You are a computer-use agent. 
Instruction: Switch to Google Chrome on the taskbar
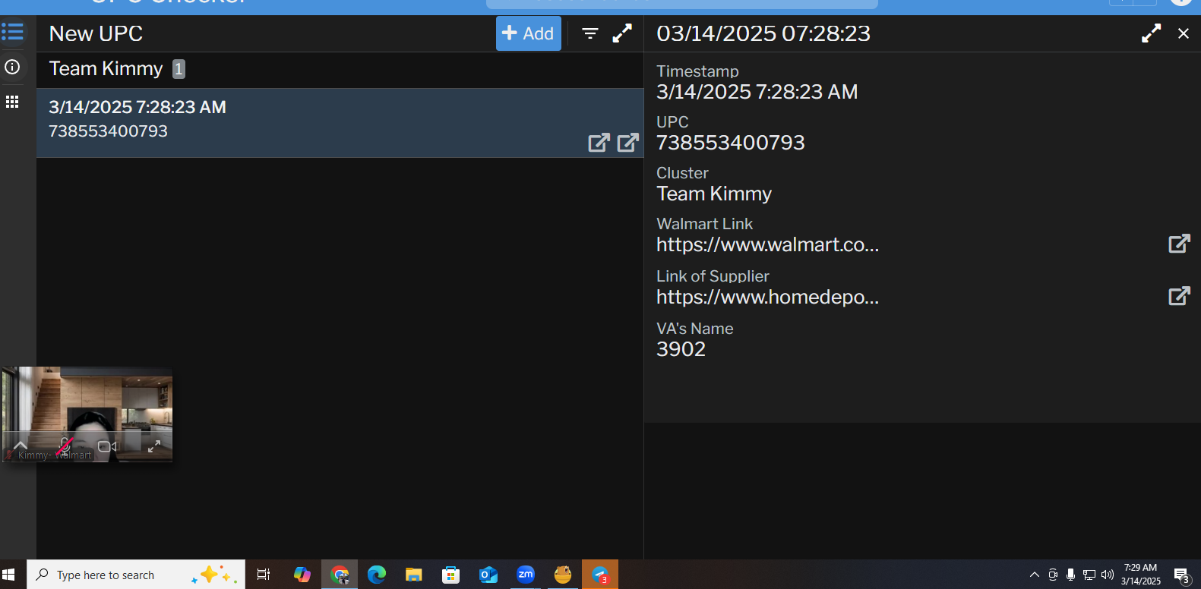pyautogui.click(x=340, y=575)
